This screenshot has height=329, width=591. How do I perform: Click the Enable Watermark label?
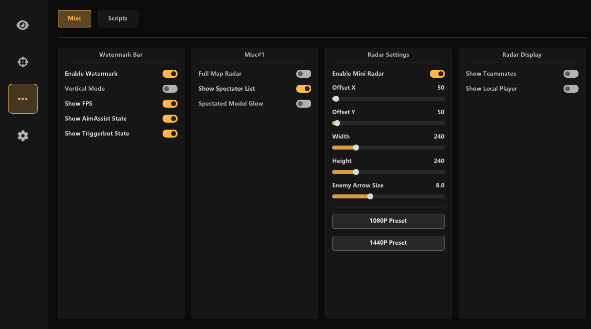tap(91, 74)
